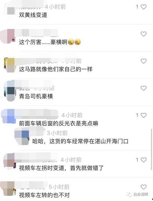Like comment 视频车左拐时变道，首先就做错了
153x201 pixels.
pos(144,160)
